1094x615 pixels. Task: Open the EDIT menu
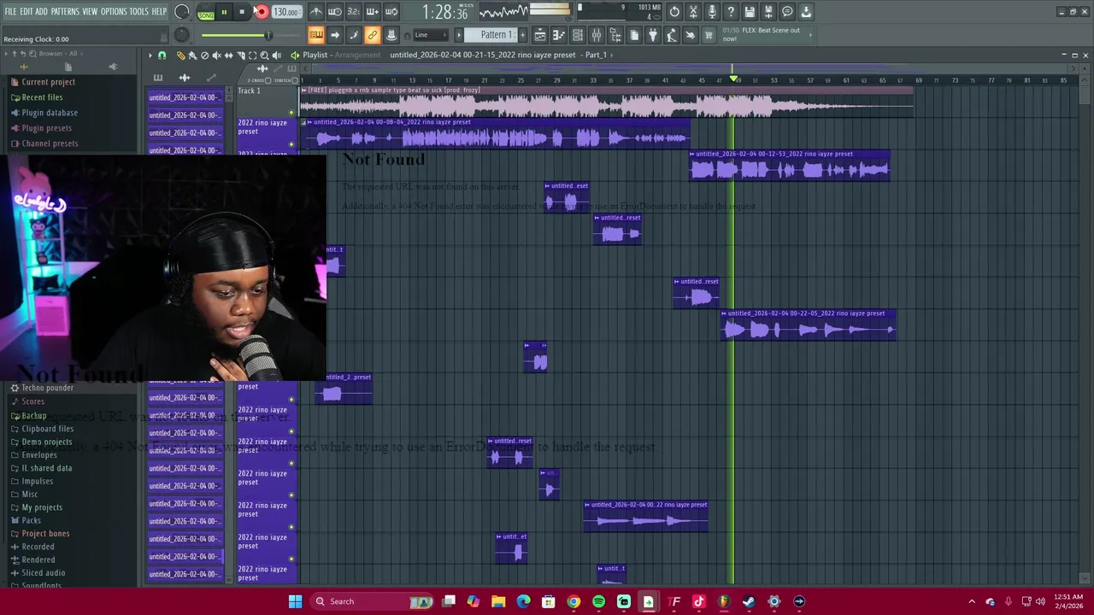(x=26, y=11)
